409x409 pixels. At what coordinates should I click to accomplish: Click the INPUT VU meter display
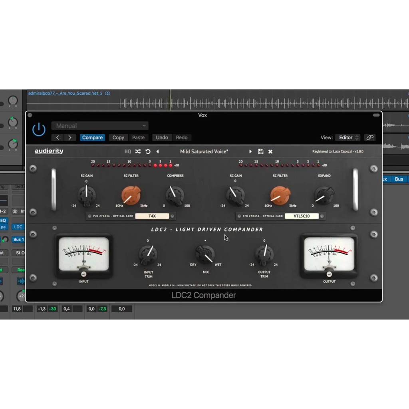84,254
